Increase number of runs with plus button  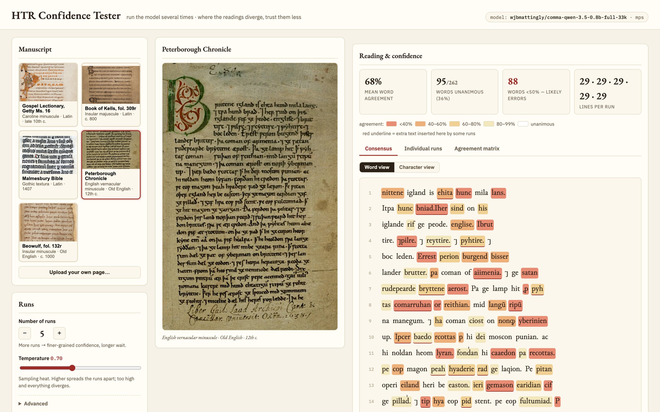(x=59, y=333)
